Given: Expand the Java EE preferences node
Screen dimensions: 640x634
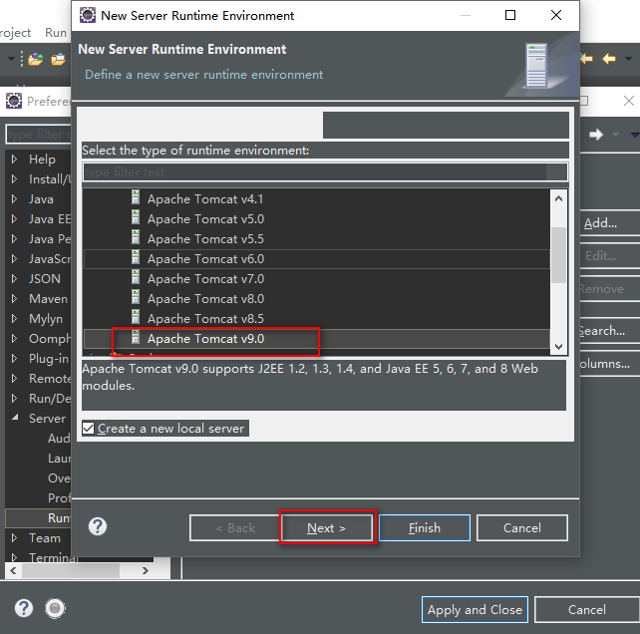Looking at the screenshot, I should coord(14,219).
